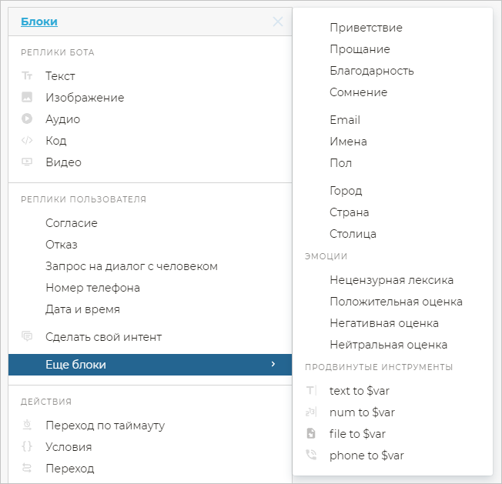Select the Image block icon
This screenshot has width=502, height=484.
click(x=27, y=98)
